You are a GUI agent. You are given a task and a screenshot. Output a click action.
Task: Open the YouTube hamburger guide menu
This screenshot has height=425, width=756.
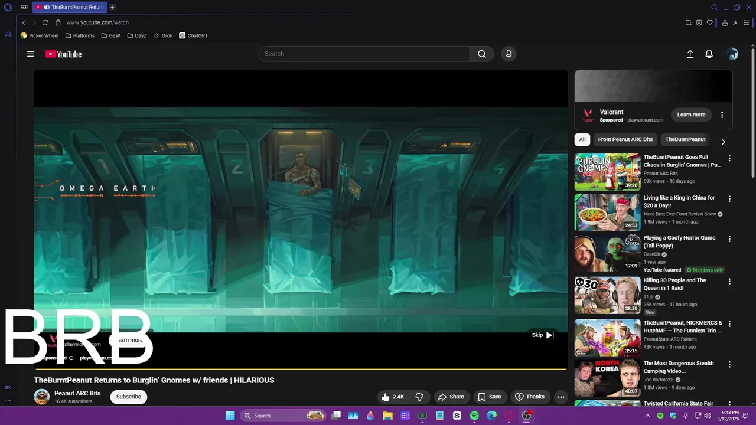31,54
